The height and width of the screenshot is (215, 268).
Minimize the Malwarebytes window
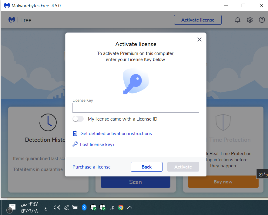pyautogui.click(x=226, y=5)
